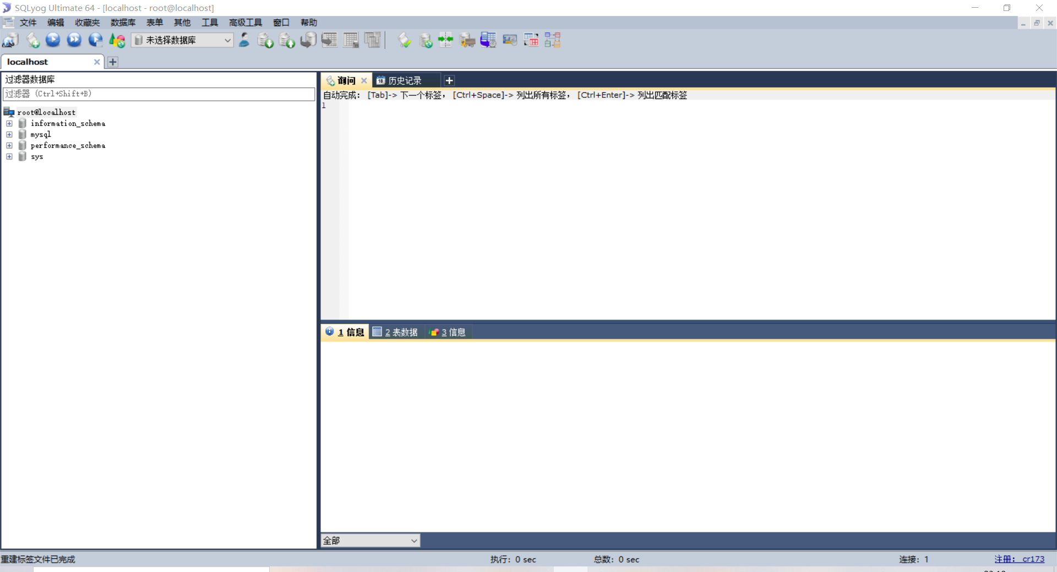Screen dimensions: 1057x572
Task: Open the schema designer icon
Action: click(553, 40)
